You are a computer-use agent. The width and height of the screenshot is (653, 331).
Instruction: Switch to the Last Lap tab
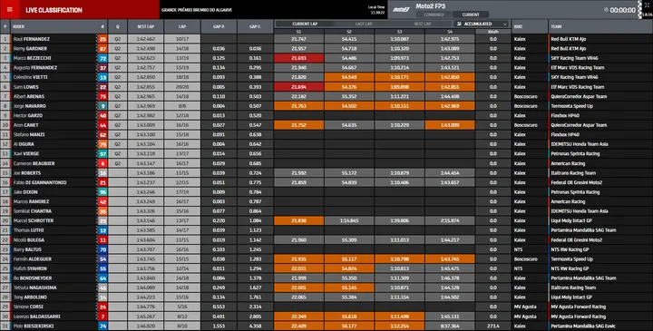[364, 24]
